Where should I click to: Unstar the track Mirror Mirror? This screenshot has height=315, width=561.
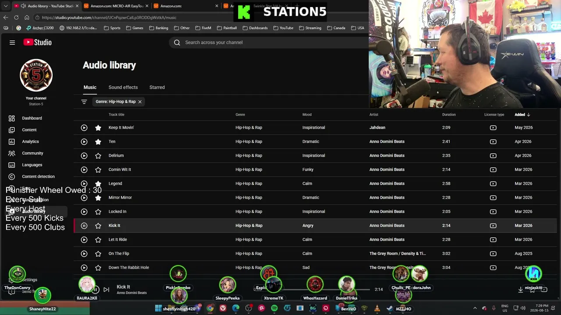pos(98,198)
